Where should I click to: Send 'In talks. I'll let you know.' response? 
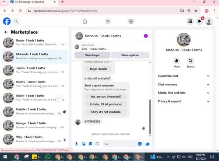click(106, 104)
